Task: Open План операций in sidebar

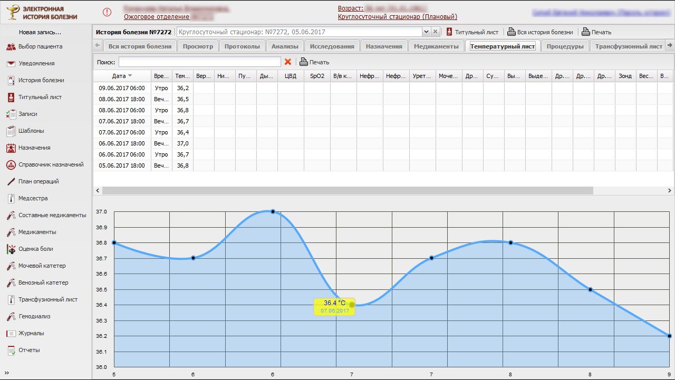Action: [11, 182]
